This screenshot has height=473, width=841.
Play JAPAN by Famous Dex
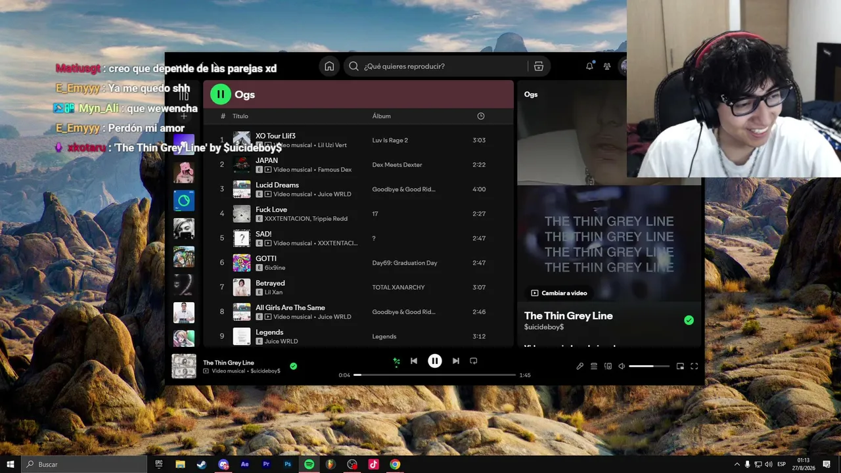(x=359, y=165)
